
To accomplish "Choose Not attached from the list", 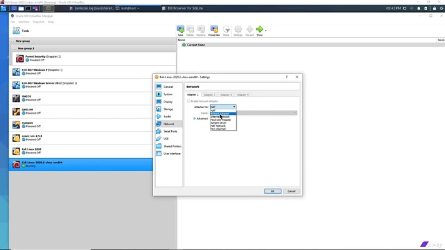I will tap(223, 129).
